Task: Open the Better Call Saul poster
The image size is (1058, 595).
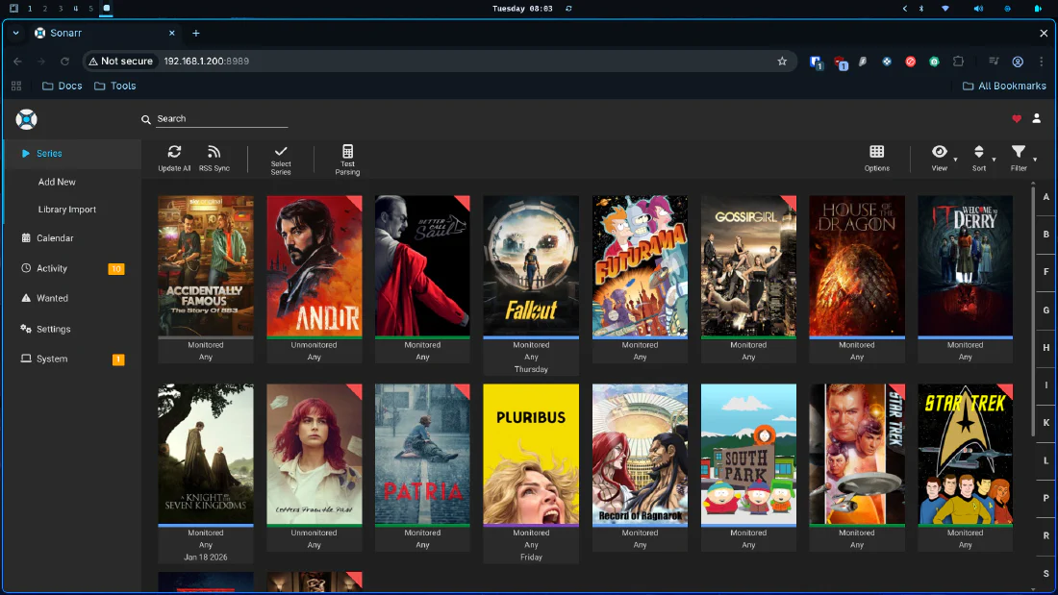Action: (x=422, y=266)
